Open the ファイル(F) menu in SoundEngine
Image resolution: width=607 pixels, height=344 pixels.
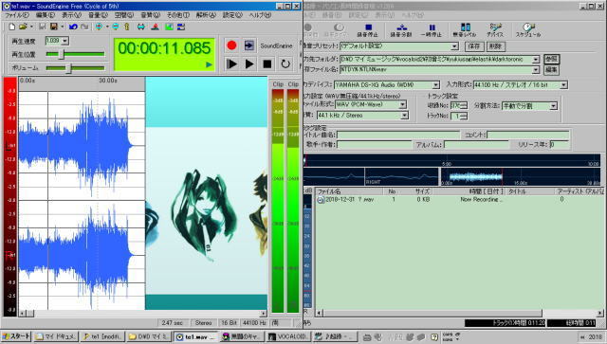[16, 15]
